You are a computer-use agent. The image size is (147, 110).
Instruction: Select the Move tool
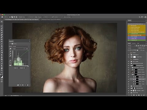pos(2,22)
